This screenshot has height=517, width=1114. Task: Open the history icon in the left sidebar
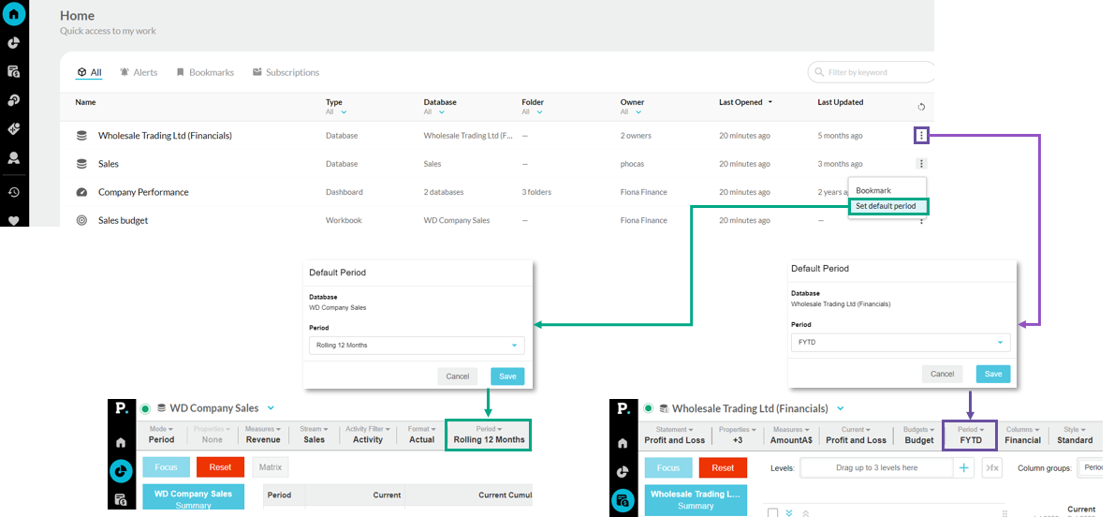click(x=14, y=192)
